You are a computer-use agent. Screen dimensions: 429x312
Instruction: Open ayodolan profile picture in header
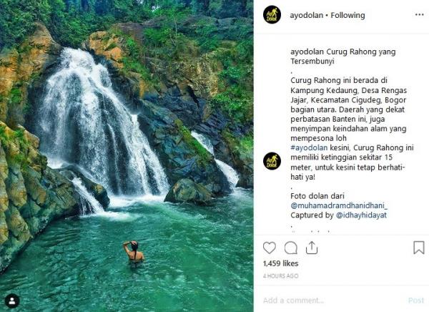pyautogui.click(x=272, y=15)
